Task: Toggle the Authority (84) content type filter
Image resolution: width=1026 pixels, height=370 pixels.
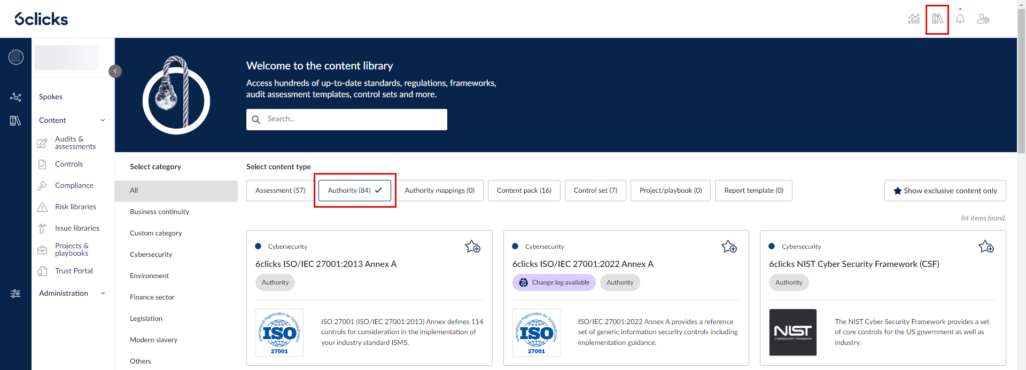Action: coord(355,191)
